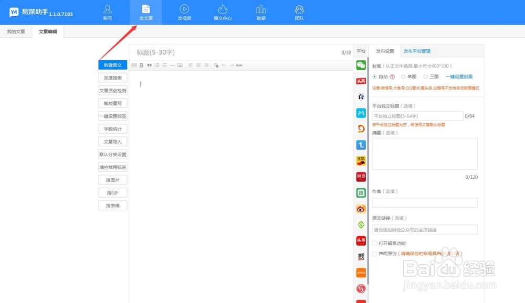Image resolution: width=525 pixels, height=303 pixels.
Task: Insert a horizontal divider line
Action: tap(172, 65)
